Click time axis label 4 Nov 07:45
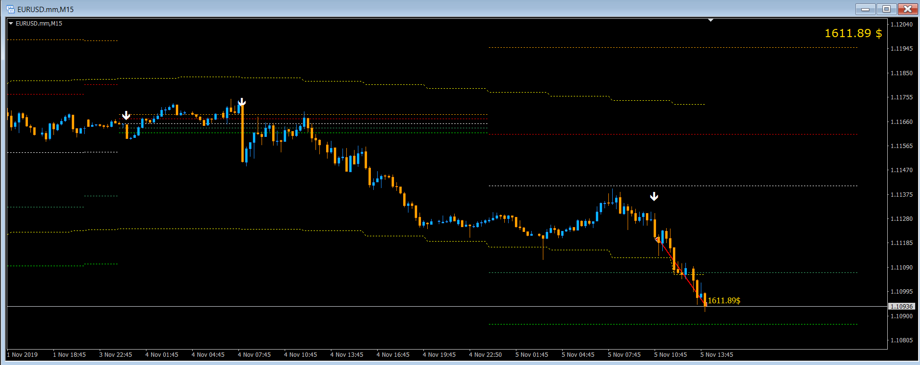 point(254,355)
